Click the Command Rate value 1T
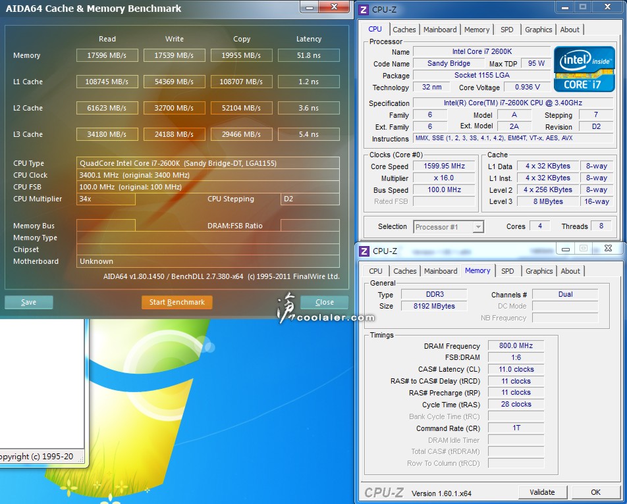Screen dimensions: 627x504 (516, 428)
